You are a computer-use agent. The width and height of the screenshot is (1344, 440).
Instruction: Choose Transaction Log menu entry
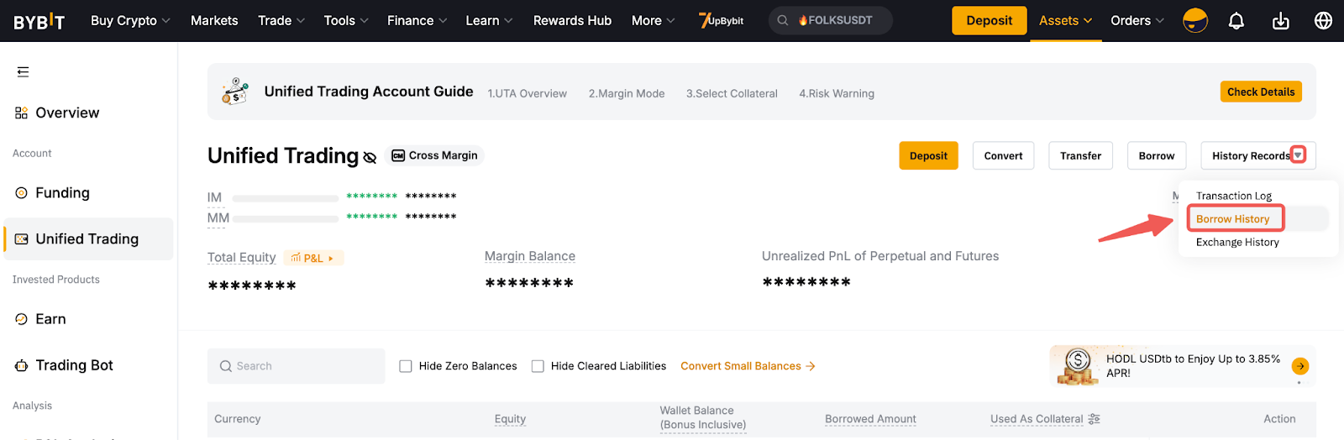click(1233, 196)
